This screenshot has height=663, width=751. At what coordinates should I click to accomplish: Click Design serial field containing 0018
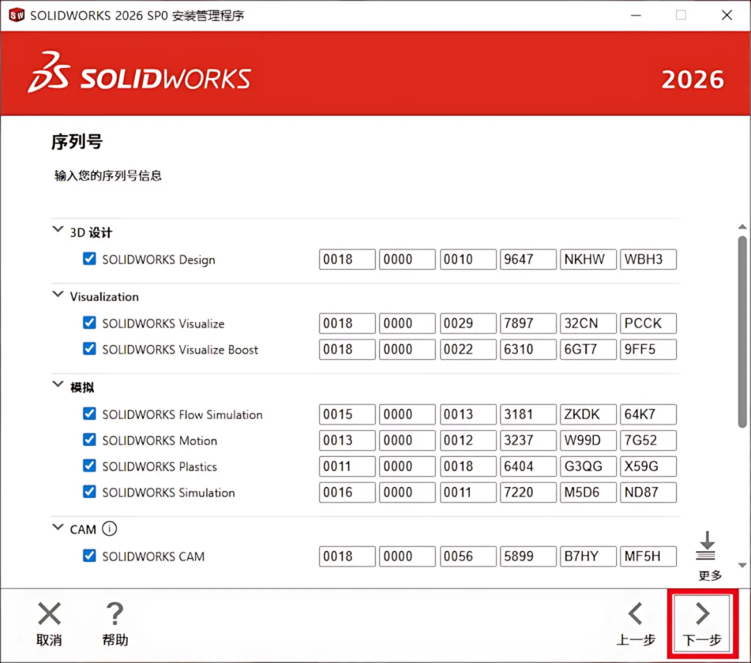(x=347, y=259)
